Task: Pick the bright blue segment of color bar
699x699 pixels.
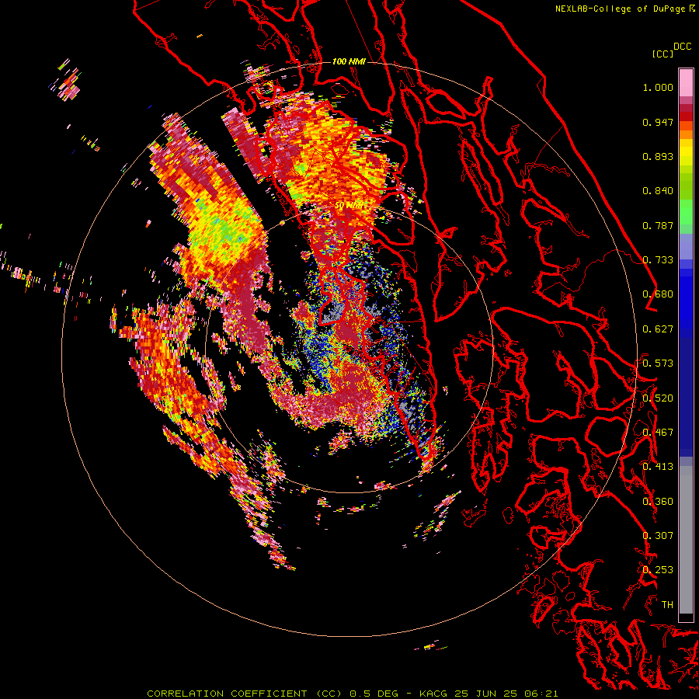Action: (x=686, y=299)
